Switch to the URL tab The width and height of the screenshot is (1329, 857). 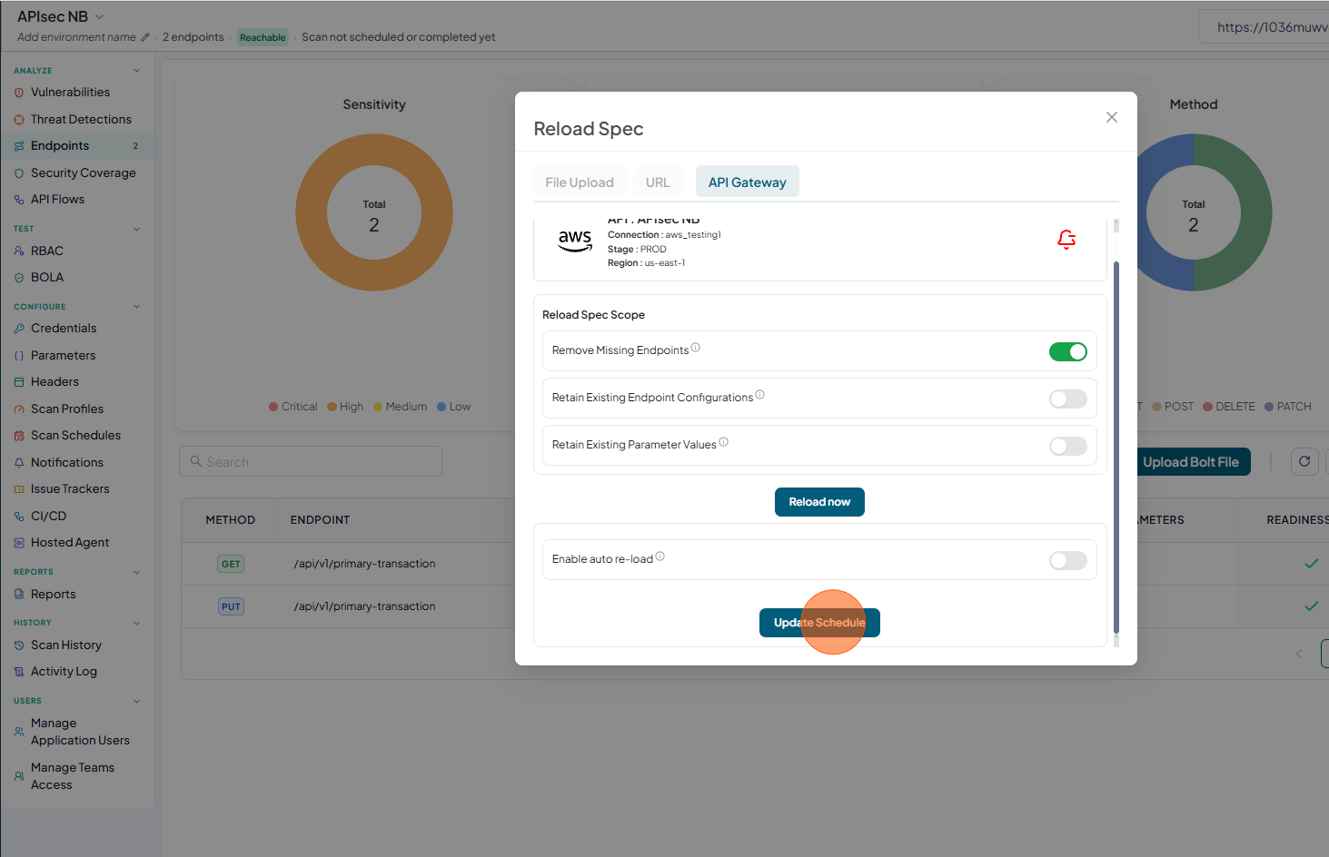pyautogui.click(x=658, y=182)
